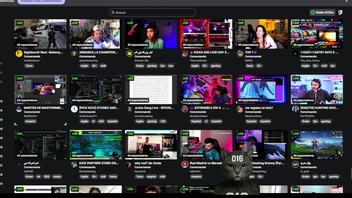Click Obtén KICKs button
Image resolution: width=352 pixels, height=198 pixels.
tap(322, 12)
